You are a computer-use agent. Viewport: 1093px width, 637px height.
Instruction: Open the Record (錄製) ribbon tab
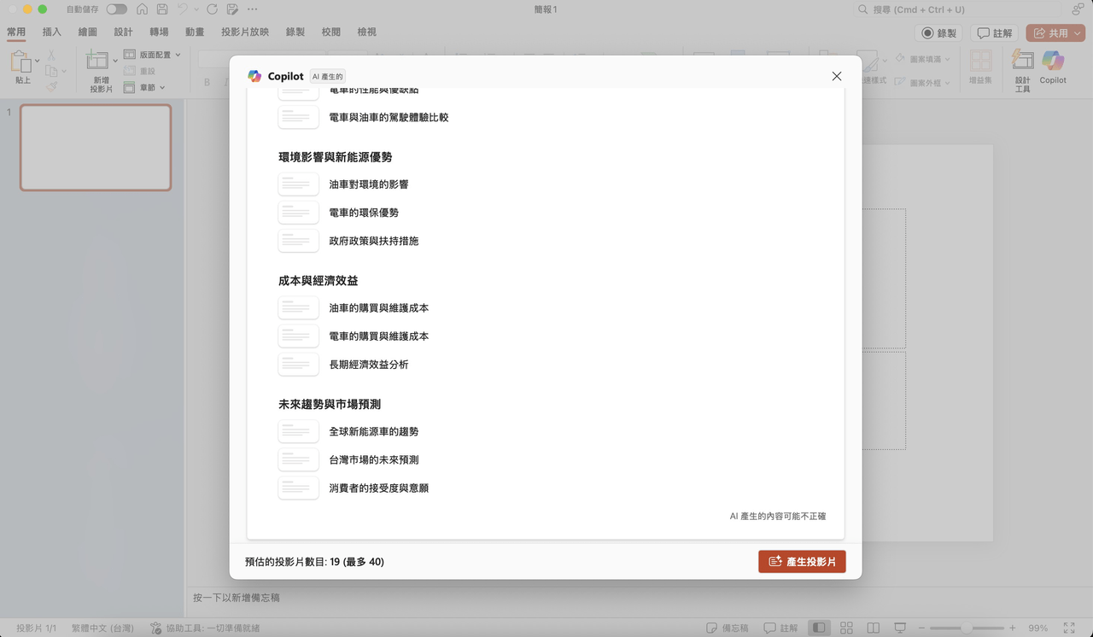[x=295, y=32]
